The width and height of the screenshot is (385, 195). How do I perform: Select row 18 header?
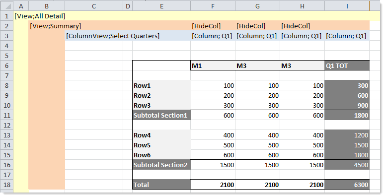coord(7,185)
